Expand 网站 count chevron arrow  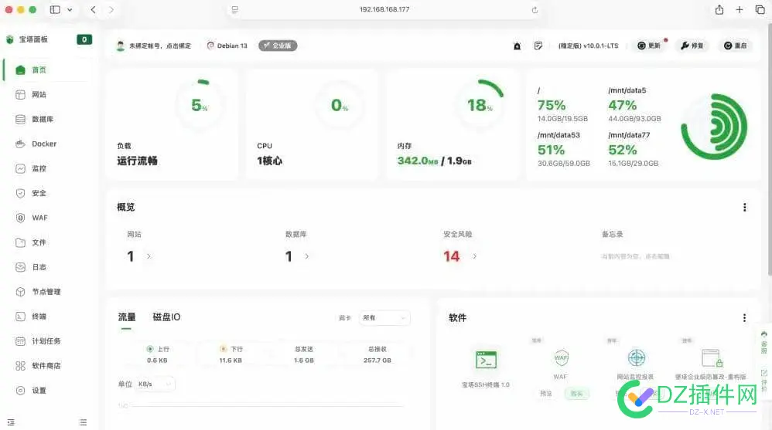click(x=149, y=256)
